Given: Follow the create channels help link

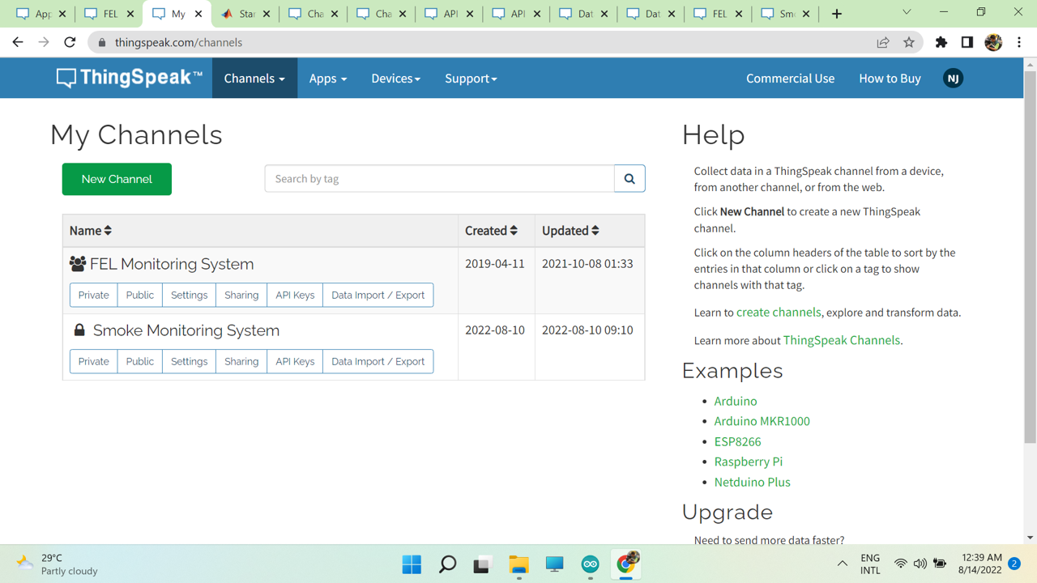Looking at the screenshot, I should (x=779, y=313).
